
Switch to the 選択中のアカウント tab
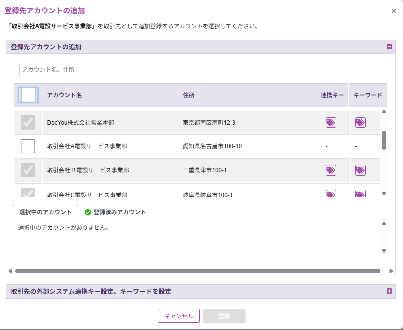[x=45, y=212]
